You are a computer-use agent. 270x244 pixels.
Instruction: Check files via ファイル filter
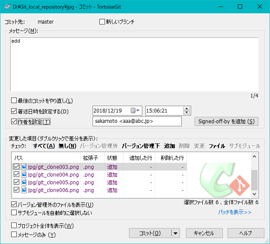[x=217, y=146]
